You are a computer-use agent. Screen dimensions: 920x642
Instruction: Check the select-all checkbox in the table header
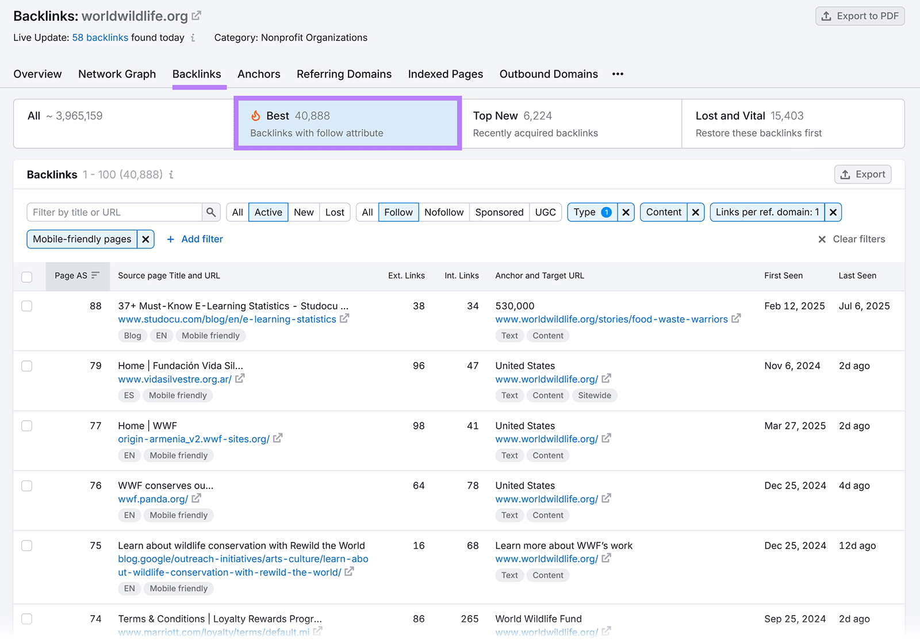click(x=26, y=276)
